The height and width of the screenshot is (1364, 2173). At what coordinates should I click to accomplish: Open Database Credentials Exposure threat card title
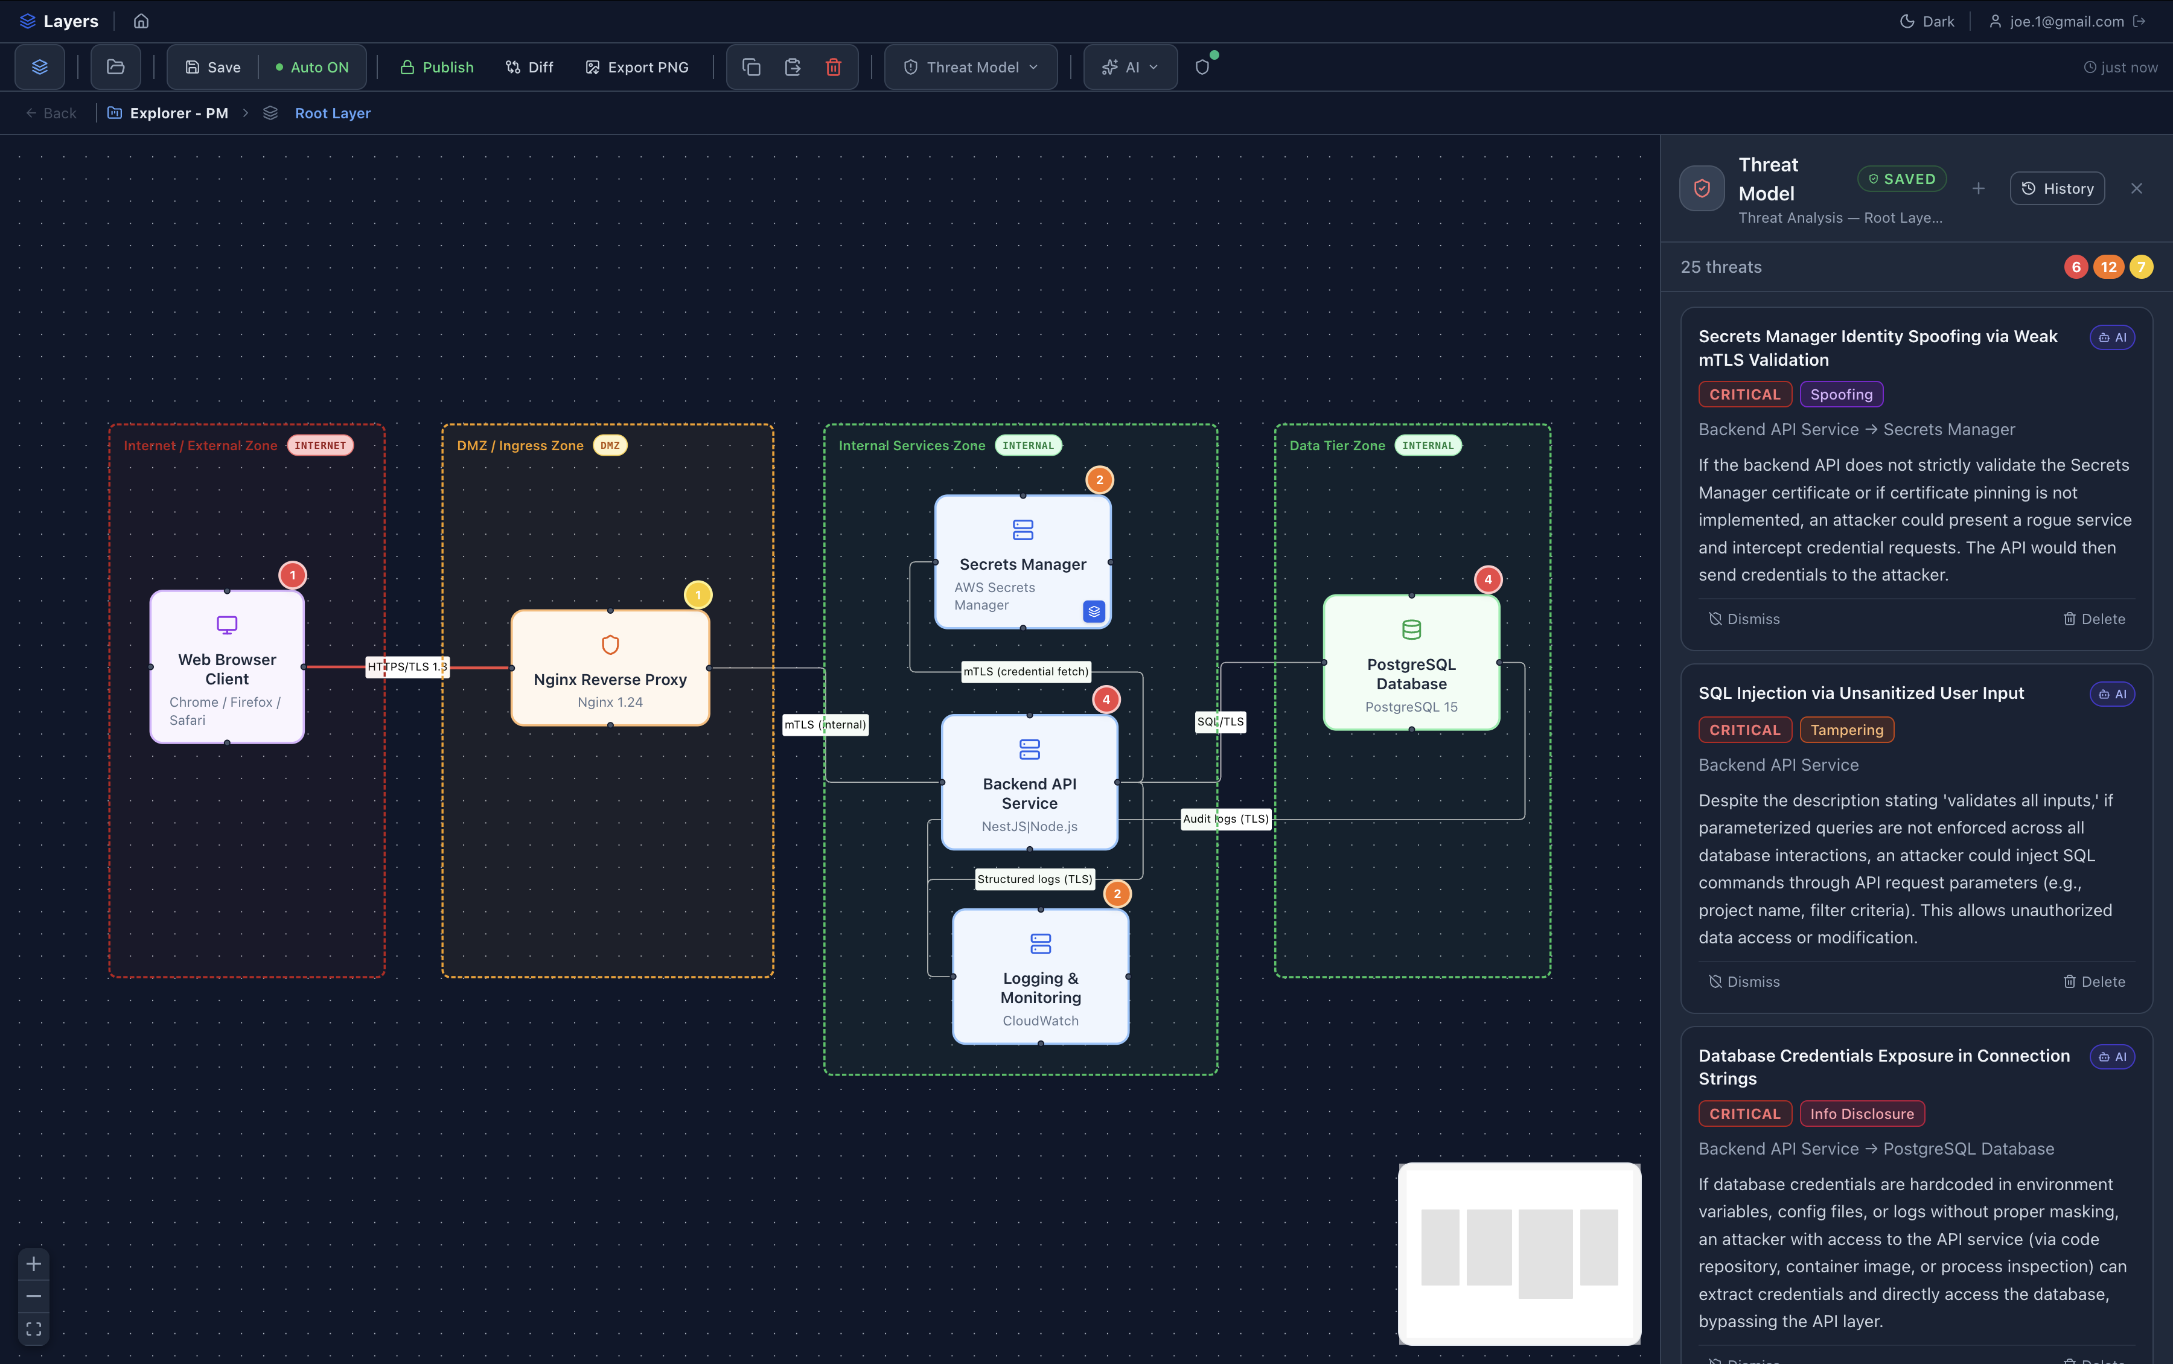click(x=1884, y=1067)
